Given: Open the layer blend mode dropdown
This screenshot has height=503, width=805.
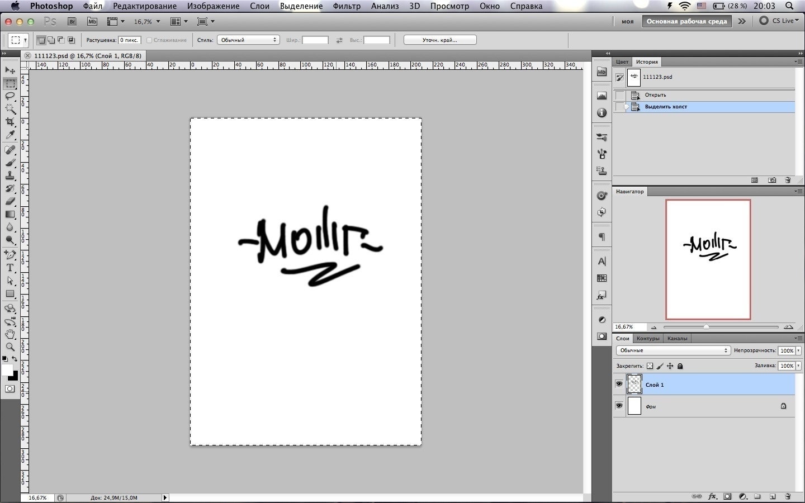Looking at the screenshot, I should [673, 350].
